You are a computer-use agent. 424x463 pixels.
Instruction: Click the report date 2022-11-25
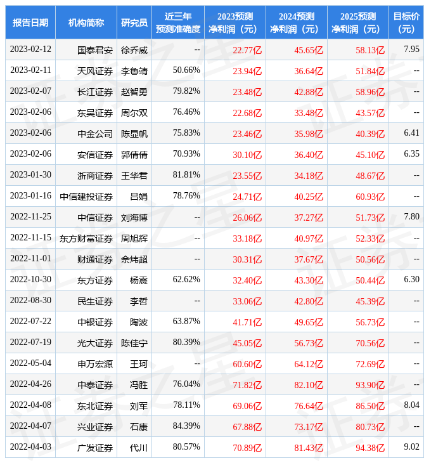[x=30, y=217]
